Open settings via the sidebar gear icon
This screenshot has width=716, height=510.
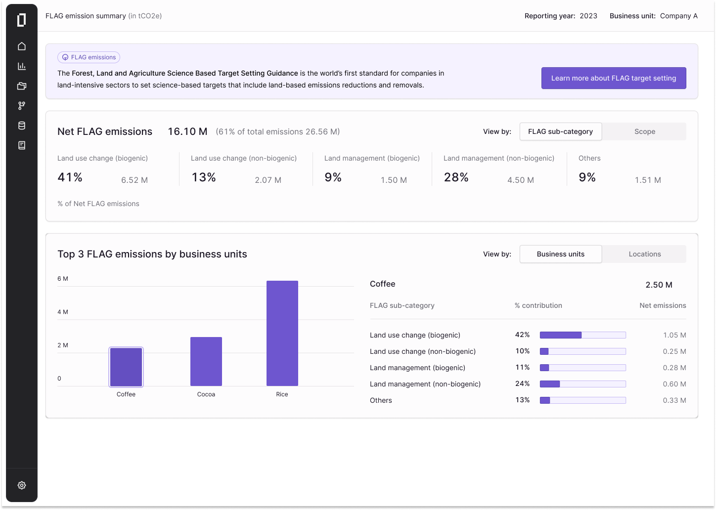point(22,485)
